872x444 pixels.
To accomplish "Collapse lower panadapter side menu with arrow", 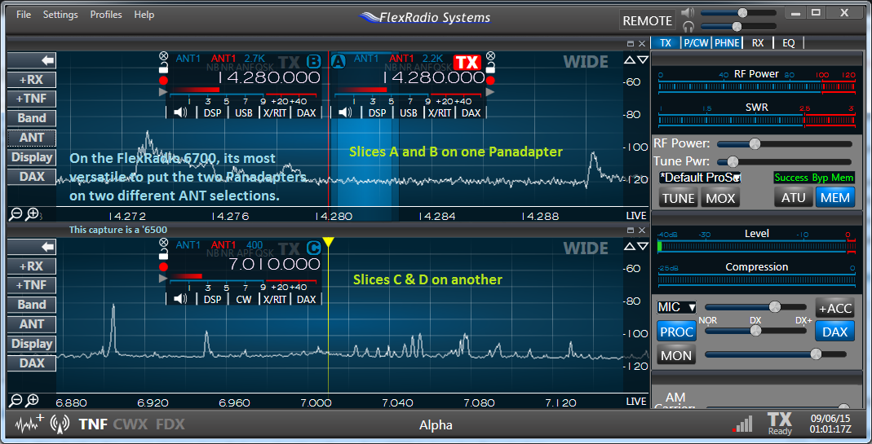I will coord(32,246).
